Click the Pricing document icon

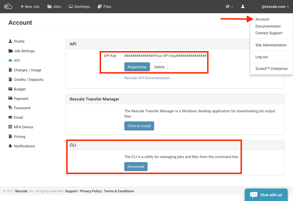[10, 136]
